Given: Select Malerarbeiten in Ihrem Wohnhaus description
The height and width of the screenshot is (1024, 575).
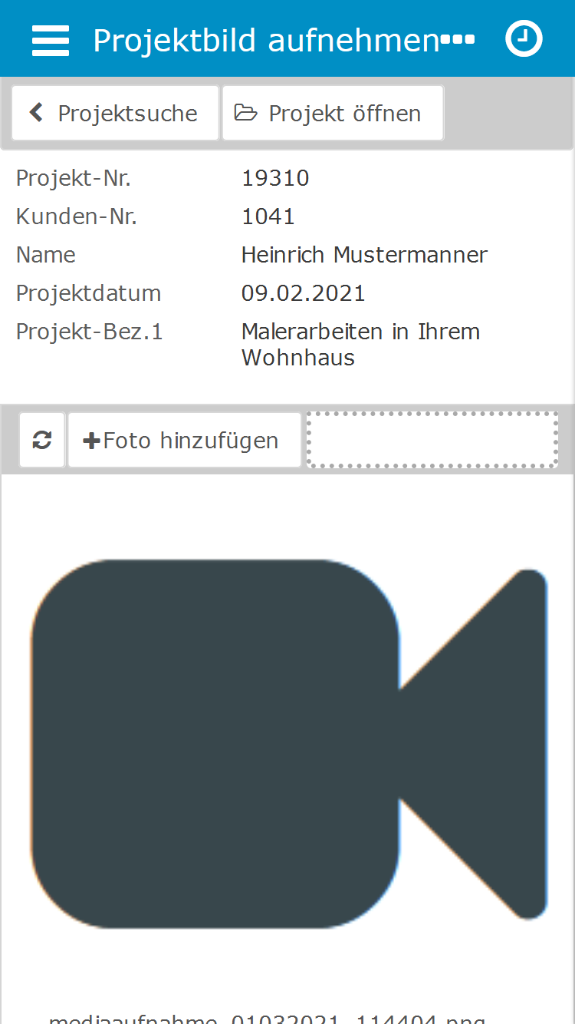Looking at the screenshot, I should click(x=360, y=345).
